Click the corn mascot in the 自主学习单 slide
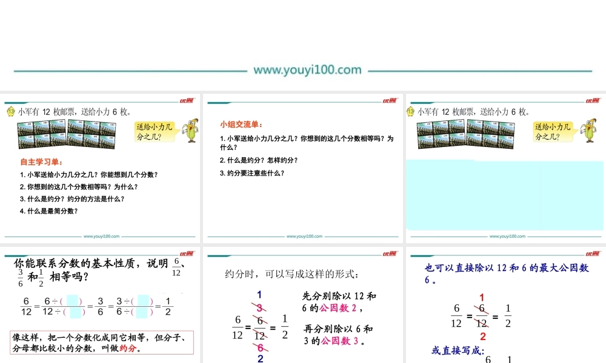 tap(190, 131)
